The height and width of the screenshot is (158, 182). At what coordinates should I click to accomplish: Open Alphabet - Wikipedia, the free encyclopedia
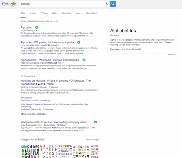pos(47,42)
